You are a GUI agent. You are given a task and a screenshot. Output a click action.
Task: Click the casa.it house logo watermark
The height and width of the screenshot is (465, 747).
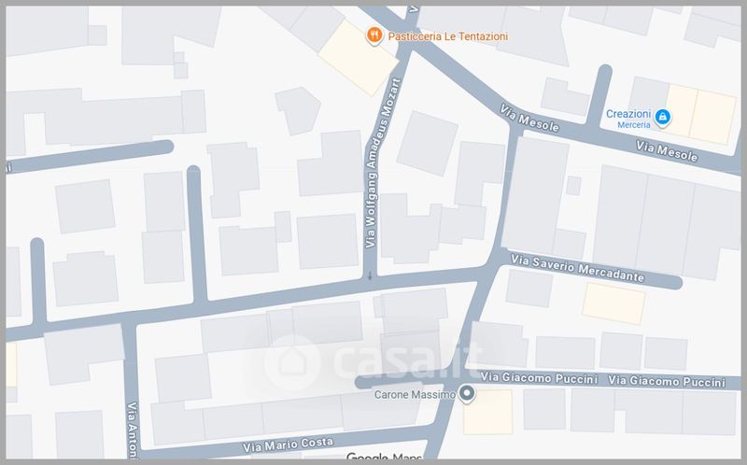click(289, 363)
